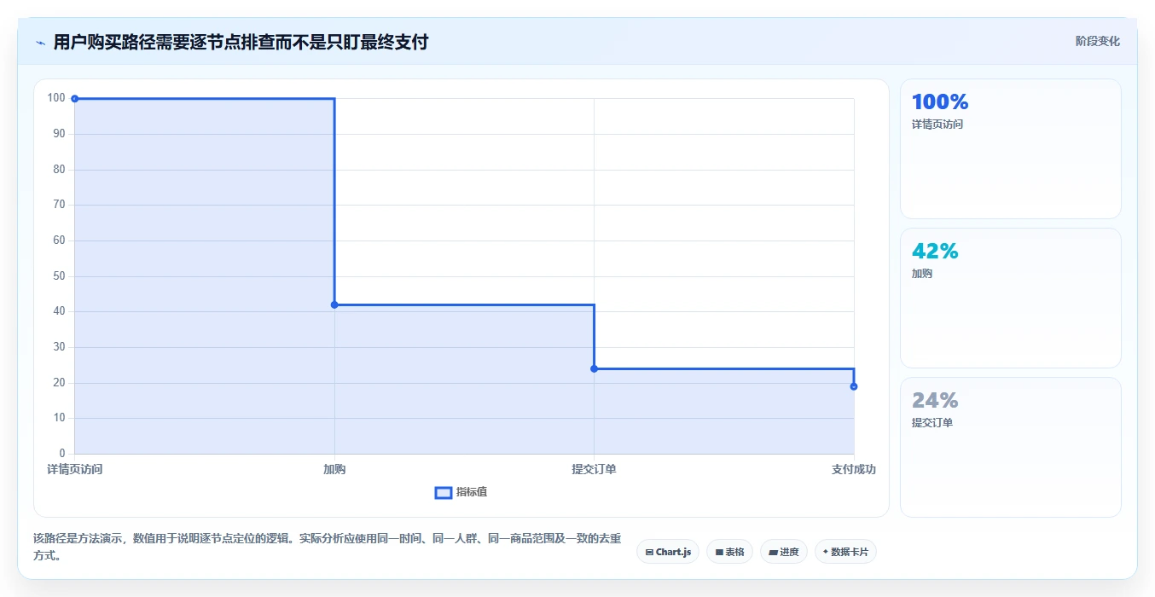Click the 数据卡片 sparkle icon
The image size is (1155, 597).
click(826, 552)
